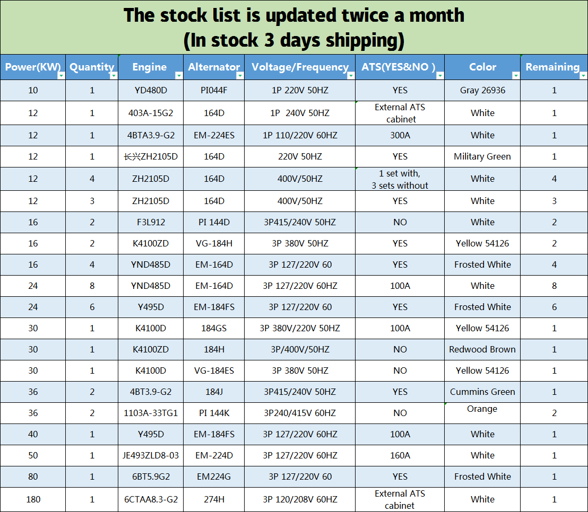The width and height of the screenshot is (588, 512).
Task: Click the Redwood Brown color cell
Action: (x=482, y=350)
